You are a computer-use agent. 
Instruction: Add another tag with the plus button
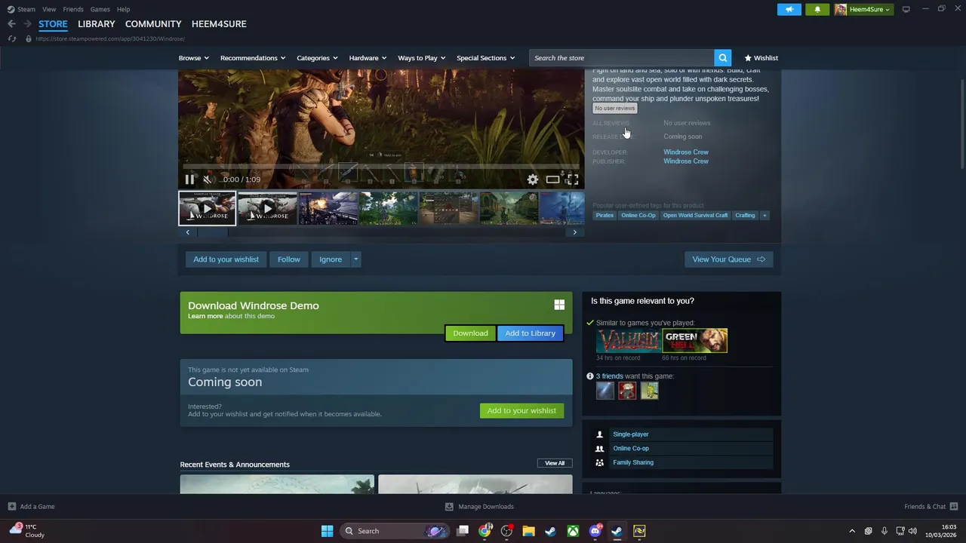pyautogui.click(x=764, y=216)
